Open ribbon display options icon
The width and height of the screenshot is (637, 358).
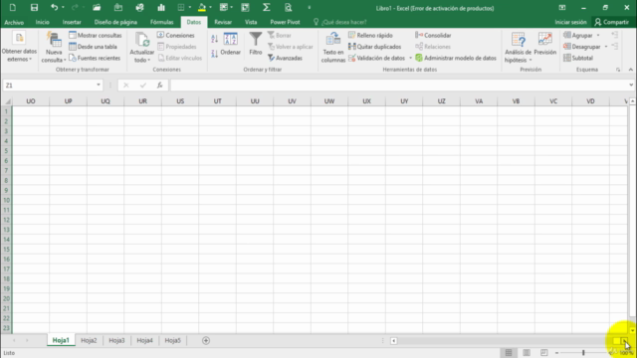coord(561,7)
